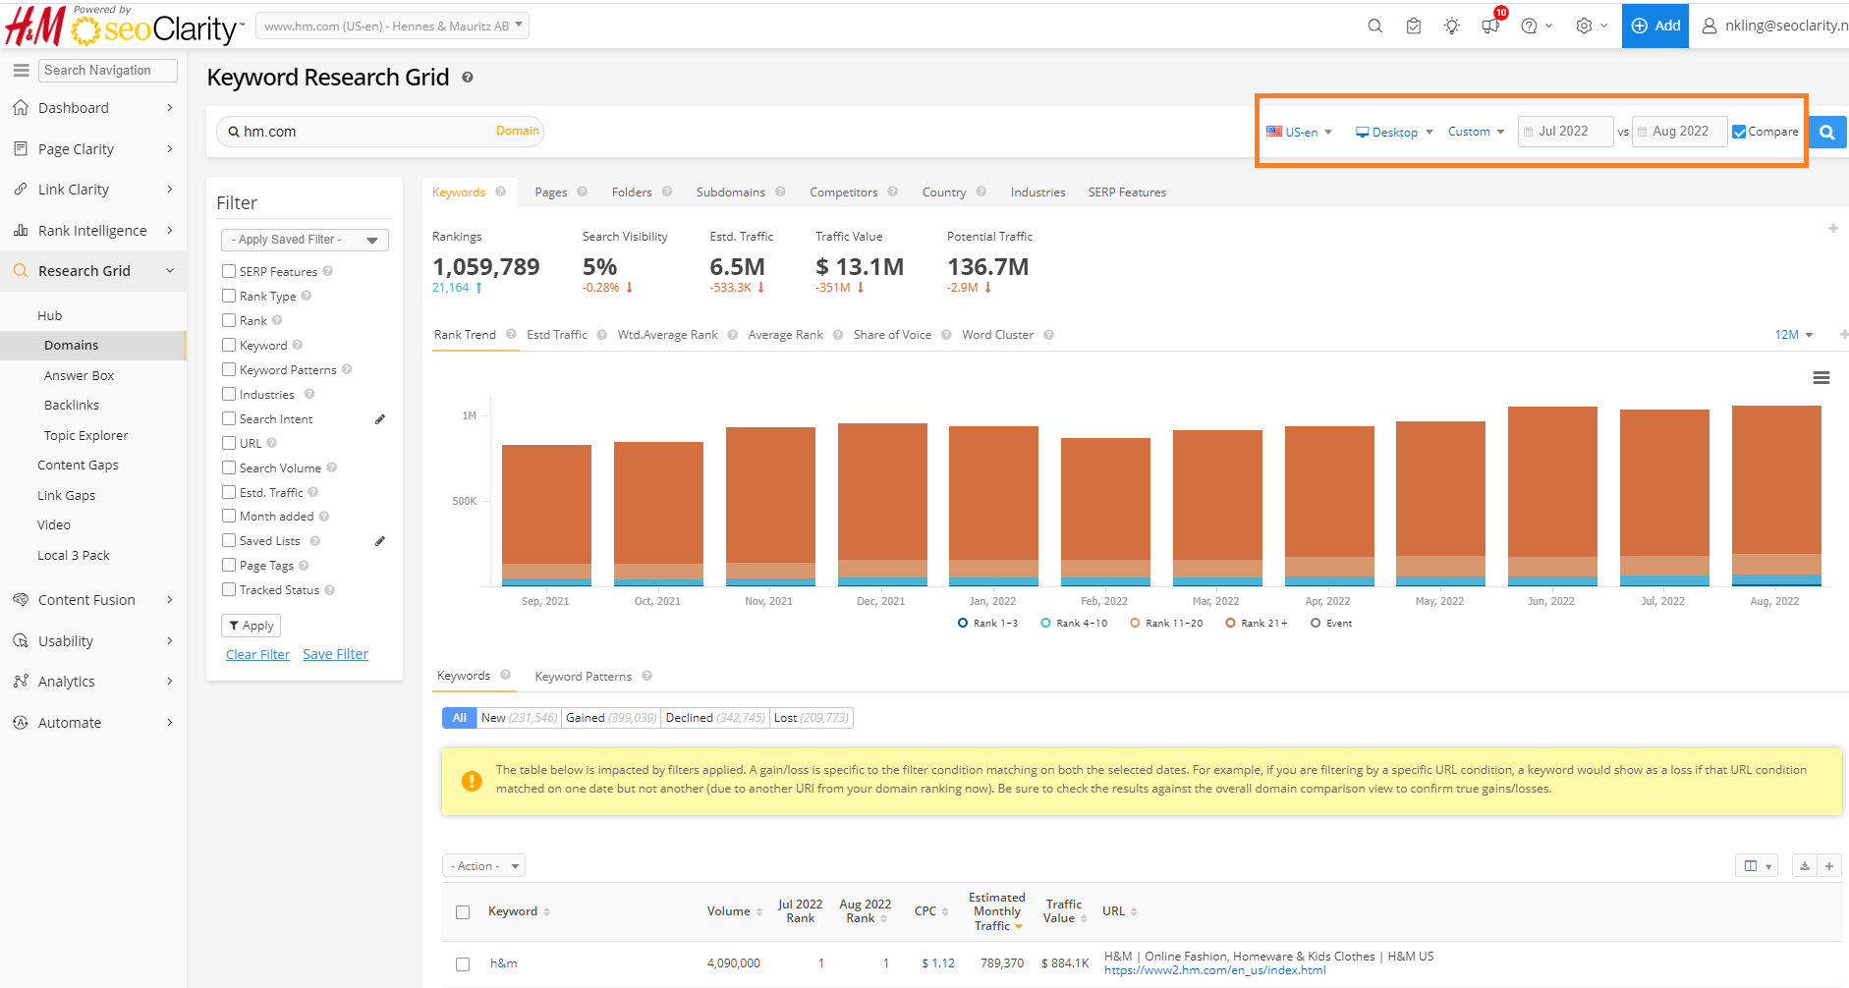
Task: Click the magnifier search icon in top bar
Action: 1374,27
